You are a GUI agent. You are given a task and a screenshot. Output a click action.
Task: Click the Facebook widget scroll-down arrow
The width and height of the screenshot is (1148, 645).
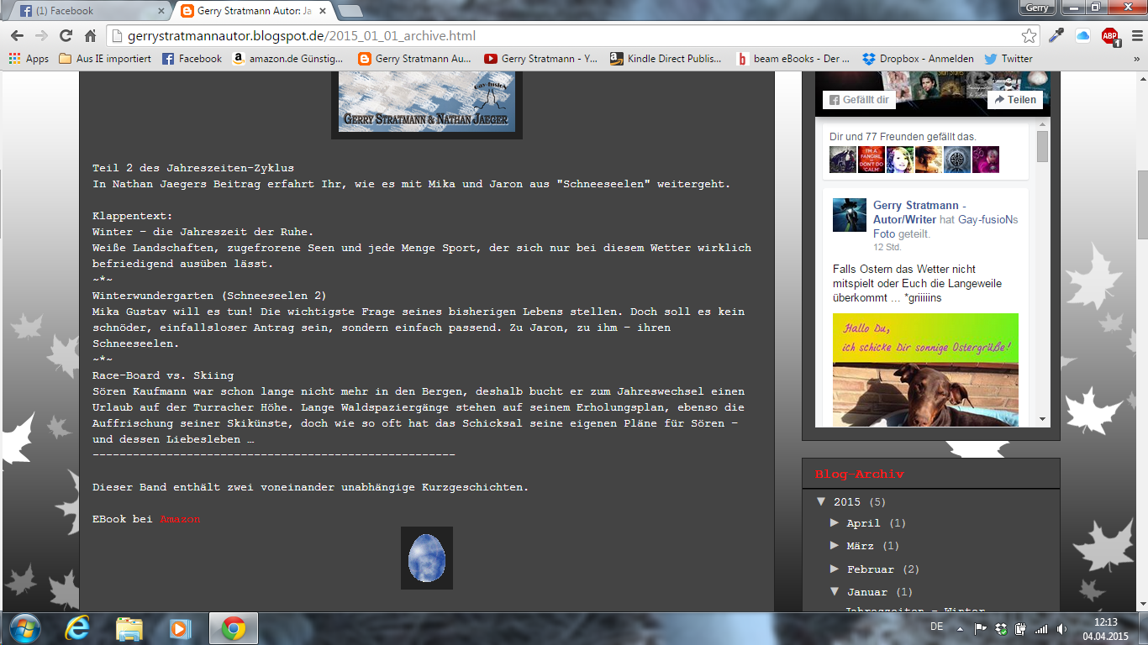point(1042,419)
